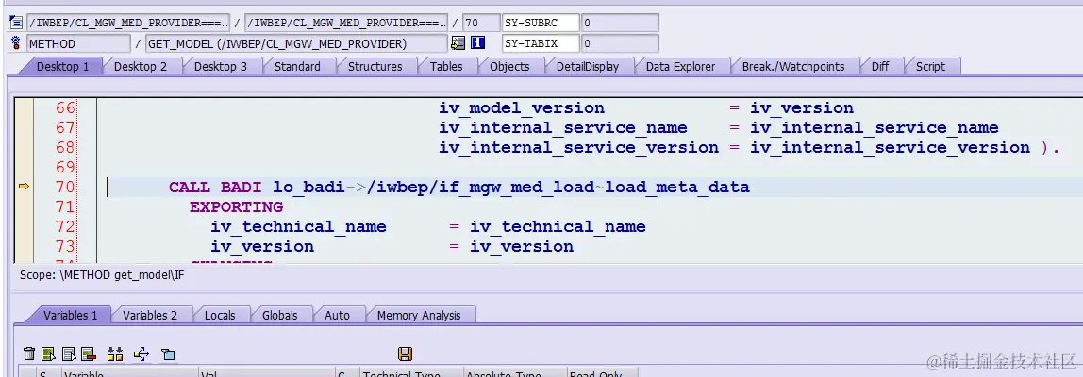Click lo_badi variable on line 70
Screen dimensions: 1083x377
pyautogui.click(x=308, y=188)
